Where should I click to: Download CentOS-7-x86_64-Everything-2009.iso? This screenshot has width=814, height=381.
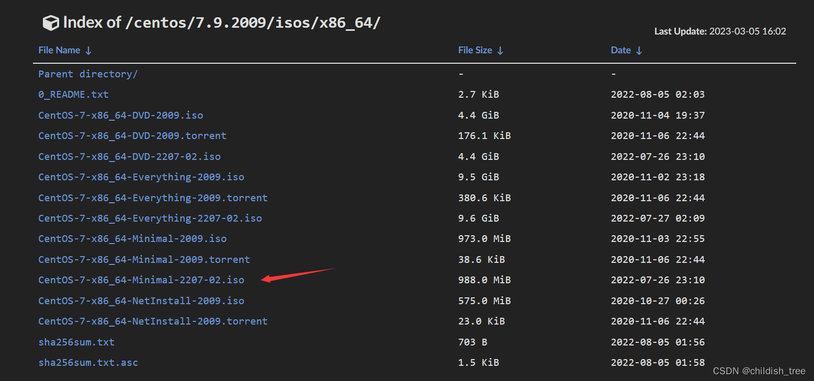click(x=141, y=177)
